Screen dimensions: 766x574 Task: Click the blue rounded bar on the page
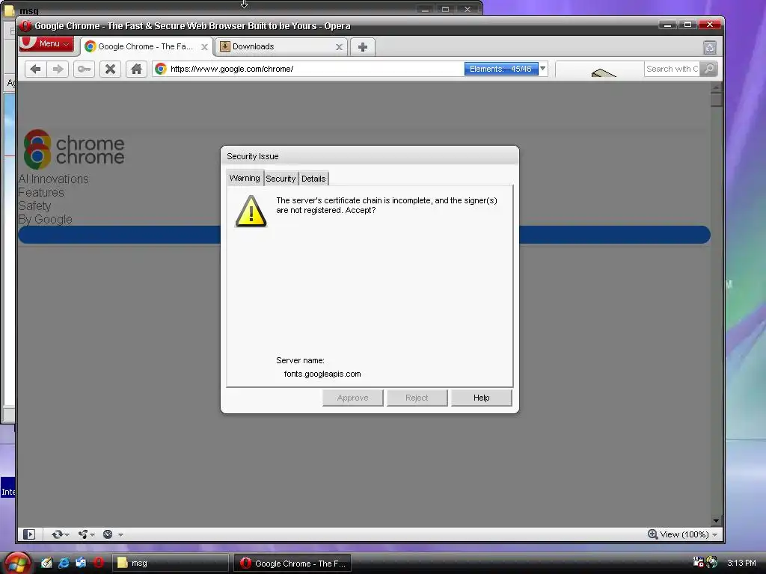pyautogui.click(x=364, y=235)
